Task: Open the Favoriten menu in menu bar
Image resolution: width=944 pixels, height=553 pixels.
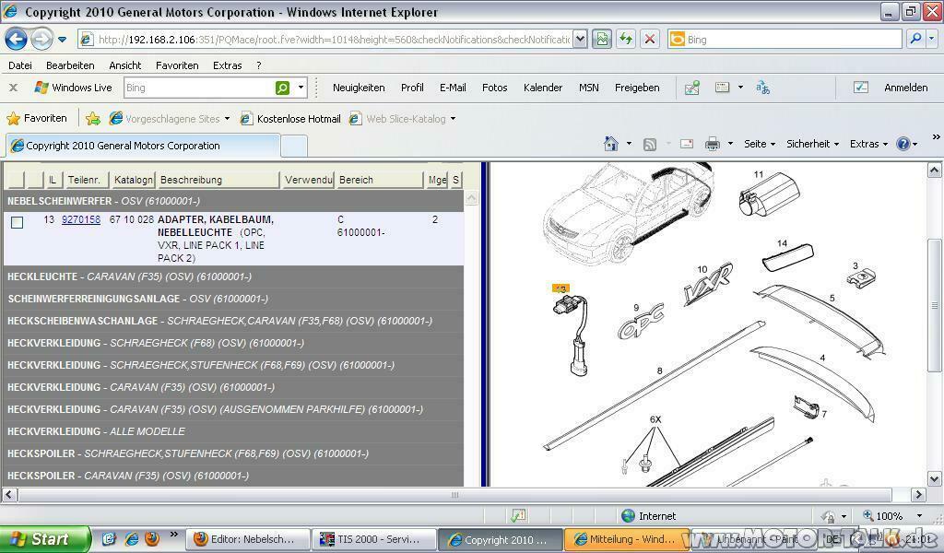Action: (x=177, y=65)
